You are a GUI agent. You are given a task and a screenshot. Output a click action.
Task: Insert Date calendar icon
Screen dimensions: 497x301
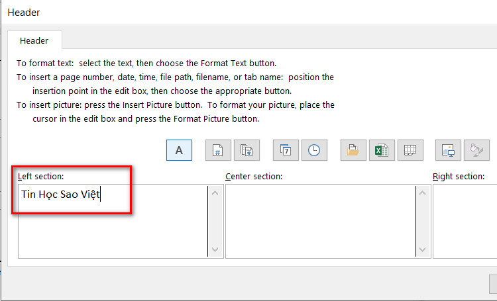pos(286,150)
